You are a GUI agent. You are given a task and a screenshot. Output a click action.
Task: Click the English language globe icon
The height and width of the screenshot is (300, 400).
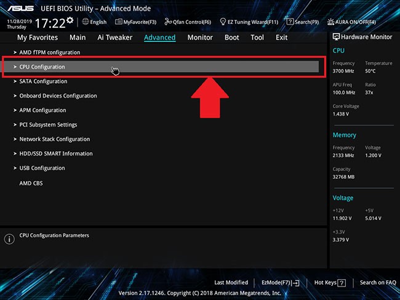(85, 22)
